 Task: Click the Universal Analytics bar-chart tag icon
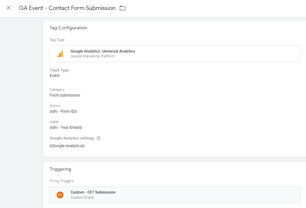60,54
